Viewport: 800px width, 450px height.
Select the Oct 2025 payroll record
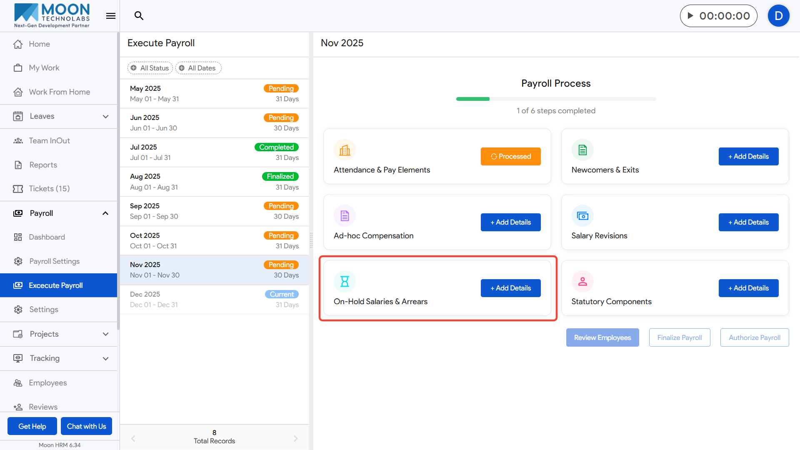pos(214,241)
